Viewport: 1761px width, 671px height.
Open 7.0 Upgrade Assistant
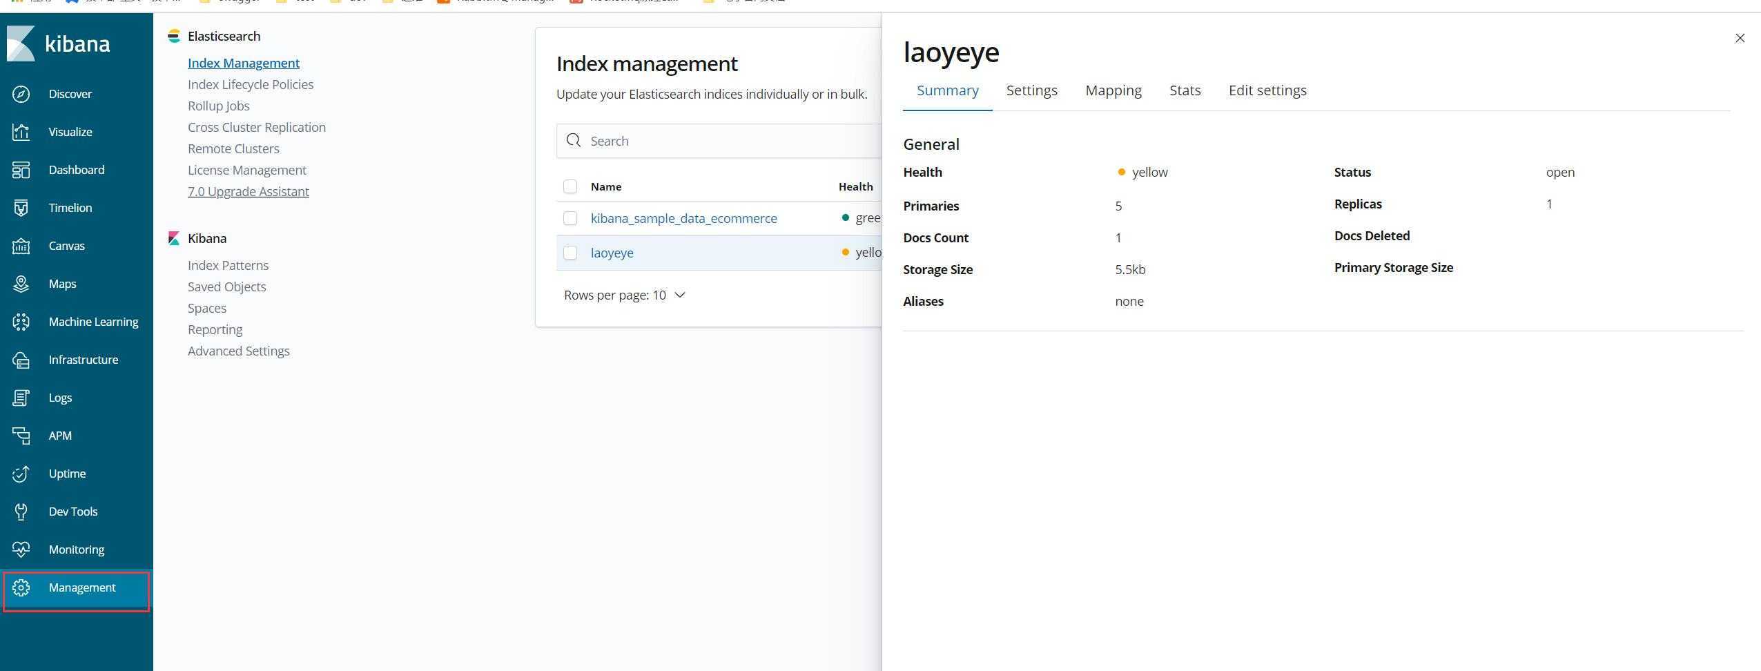(x=249, y=191)
